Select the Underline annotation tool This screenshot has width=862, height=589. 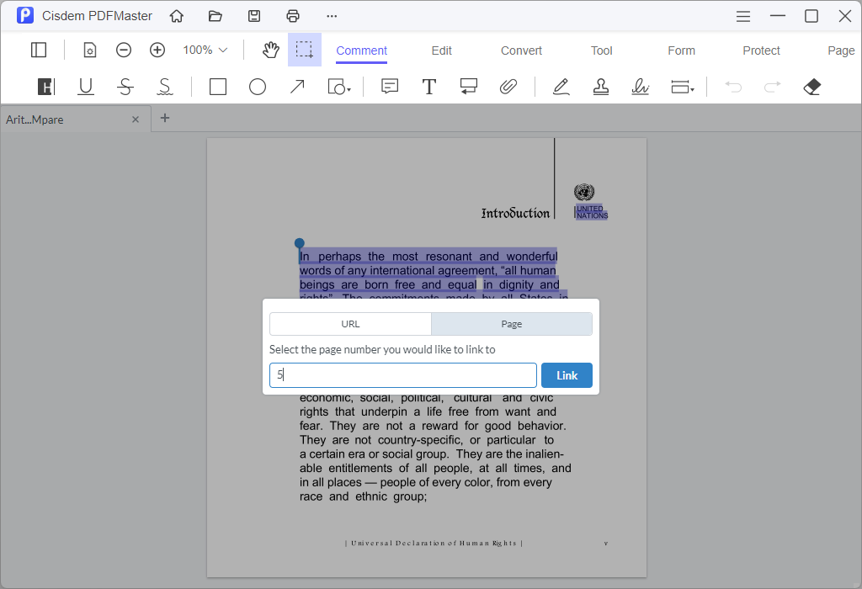pyautogui.click(x=85, y=86)
